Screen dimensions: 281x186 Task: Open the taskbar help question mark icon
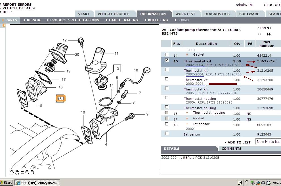click(x=240, y=183)
